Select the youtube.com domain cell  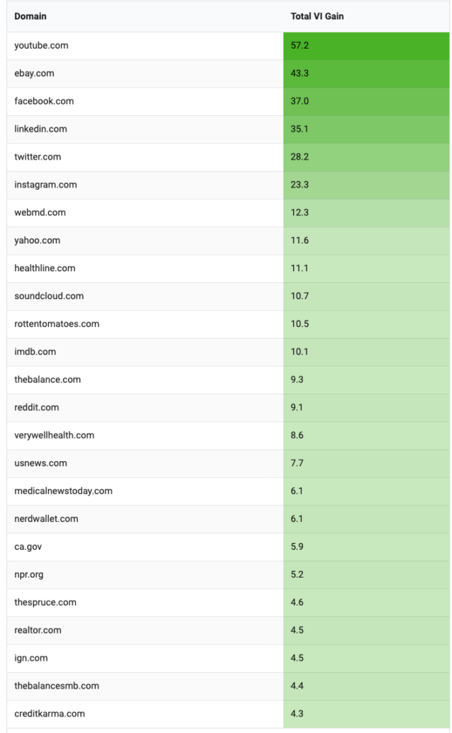tap(42, 45)
